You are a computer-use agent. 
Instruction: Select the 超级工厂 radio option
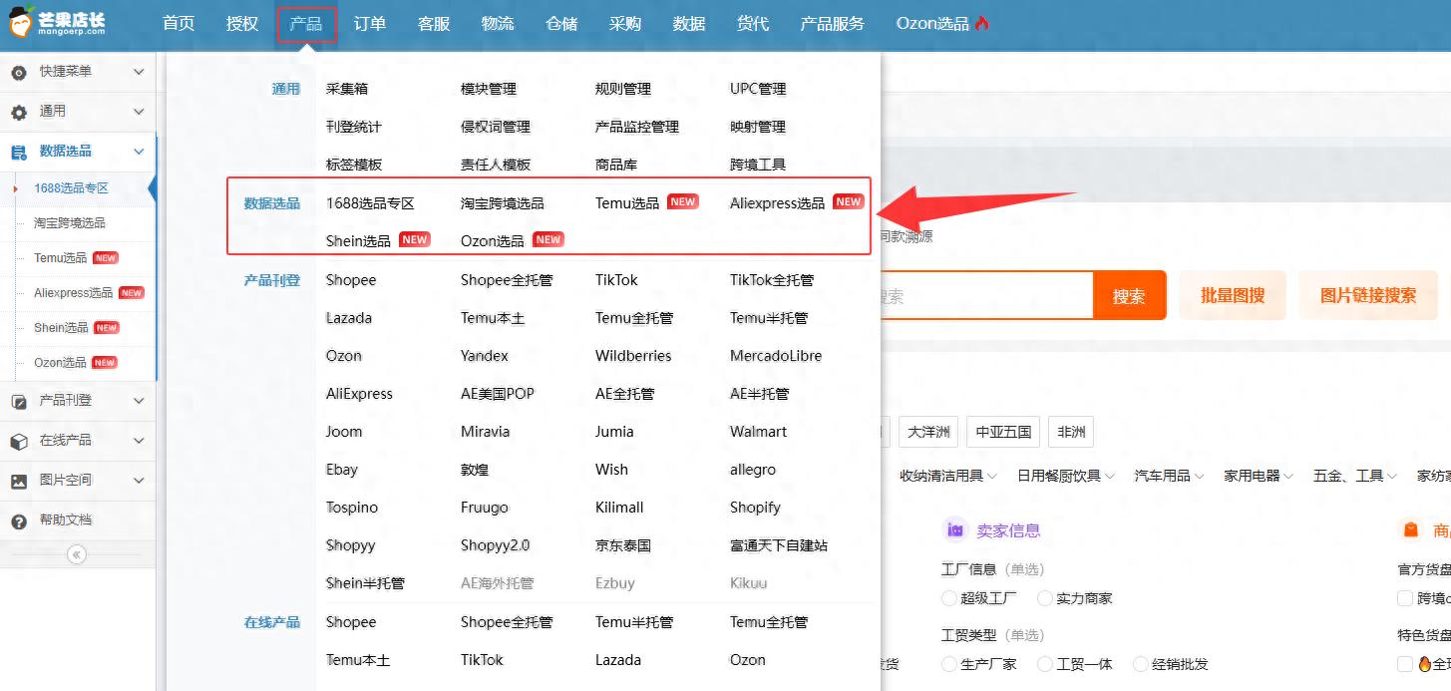tap(948, 598)
